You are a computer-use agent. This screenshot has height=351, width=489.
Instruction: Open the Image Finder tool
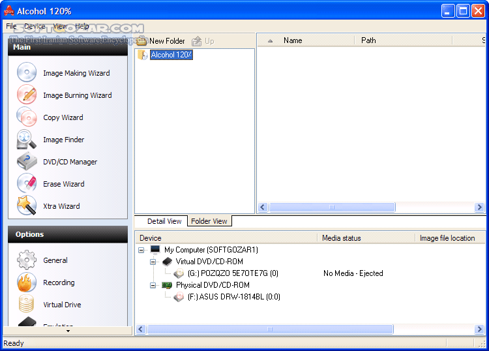click(27, 140)
